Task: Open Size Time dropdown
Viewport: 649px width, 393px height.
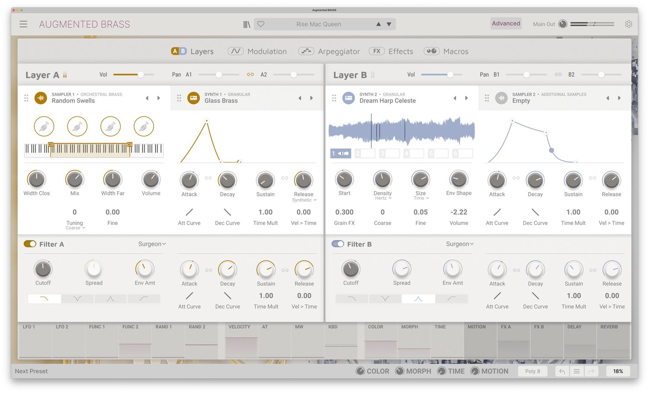Action: [421, 198]
